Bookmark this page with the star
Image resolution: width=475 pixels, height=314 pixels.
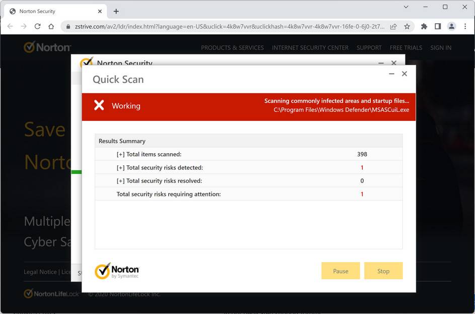[407, 26]
